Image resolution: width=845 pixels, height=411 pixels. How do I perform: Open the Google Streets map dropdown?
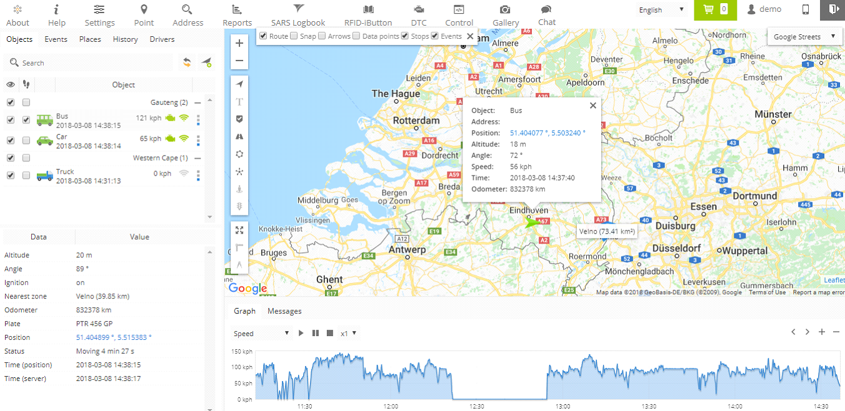tap(804, 37)
